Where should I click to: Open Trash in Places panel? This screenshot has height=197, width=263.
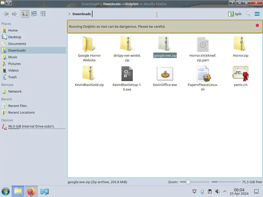[x=33, y=77]
